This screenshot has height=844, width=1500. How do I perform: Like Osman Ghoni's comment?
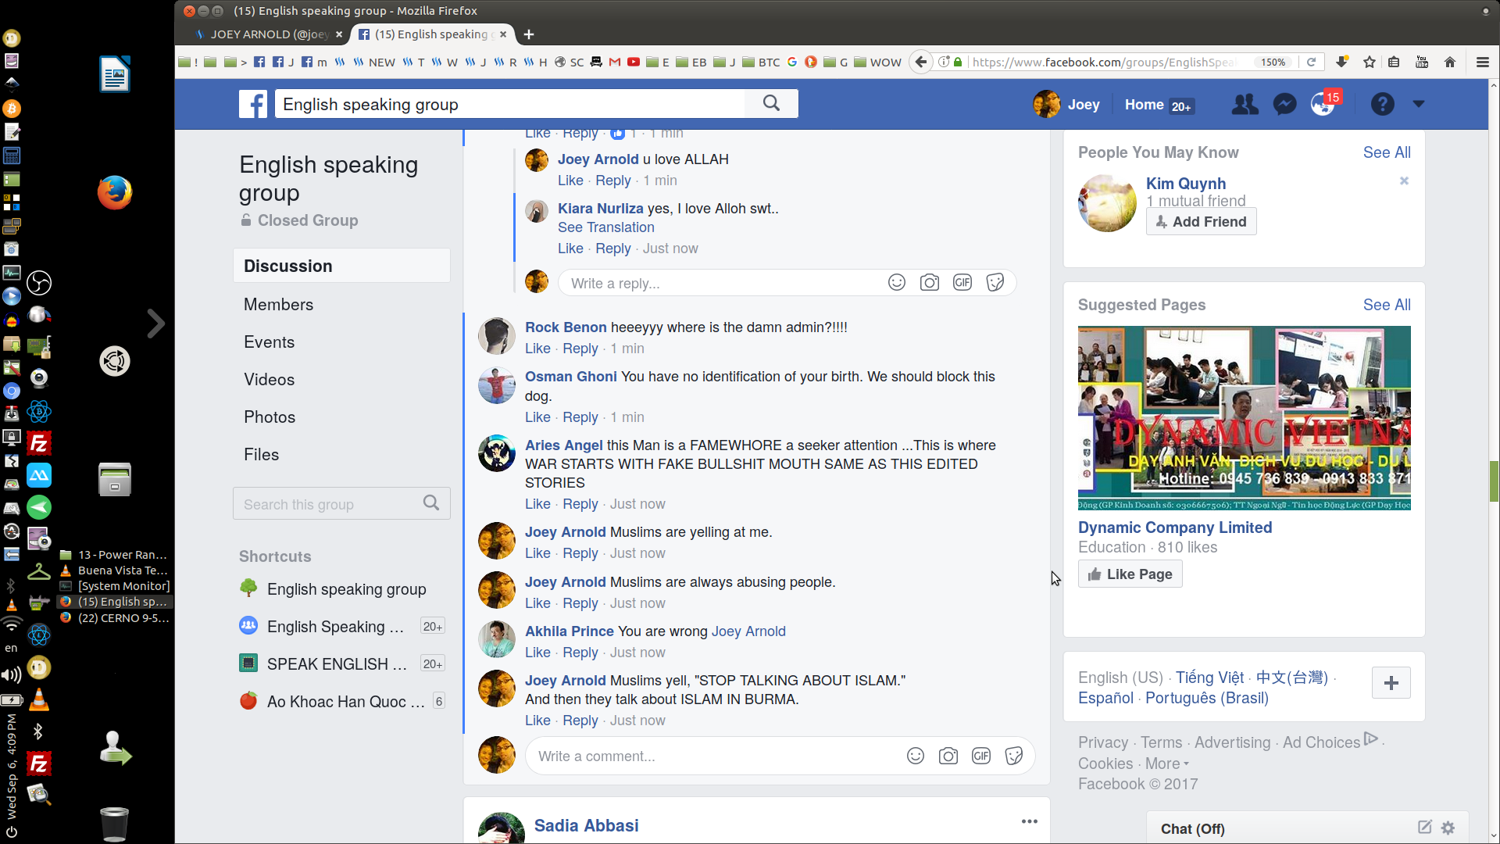(537, 417)
